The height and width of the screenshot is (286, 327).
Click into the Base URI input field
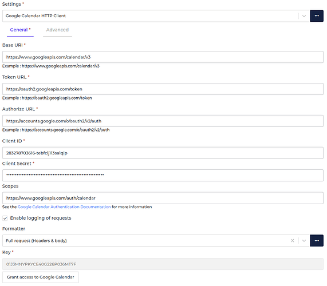pyautogui.click(x=163, y=57)
